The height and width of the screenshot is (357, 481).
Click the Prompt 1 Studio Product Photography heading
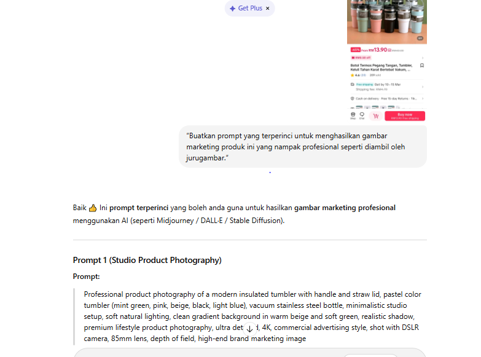click(147, 260)
